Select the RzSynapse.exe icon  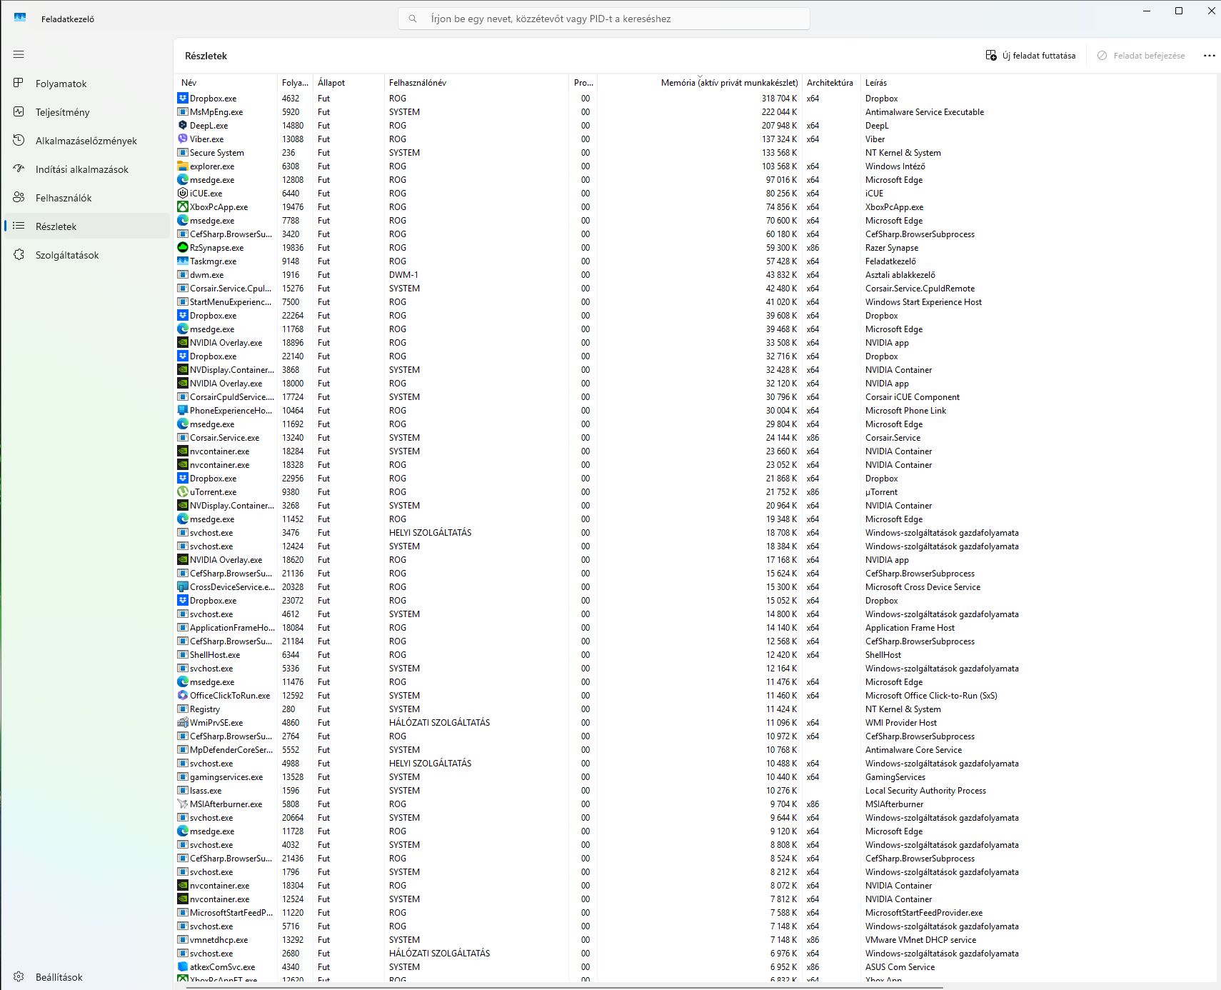[183, 248]
